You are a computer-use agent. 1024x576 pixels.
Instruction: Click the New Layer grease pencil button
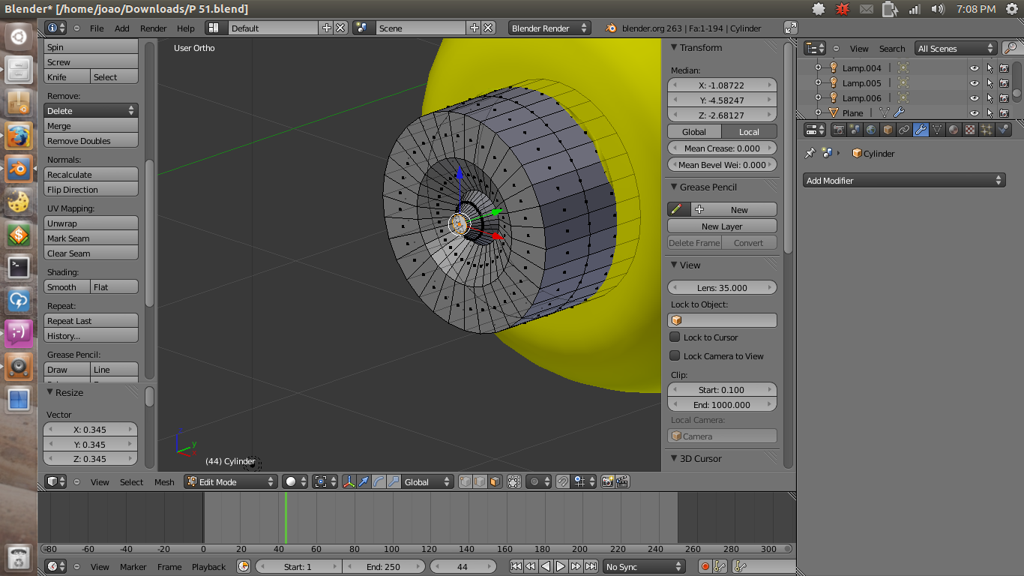pyautogui.click(x=722, y=226)
